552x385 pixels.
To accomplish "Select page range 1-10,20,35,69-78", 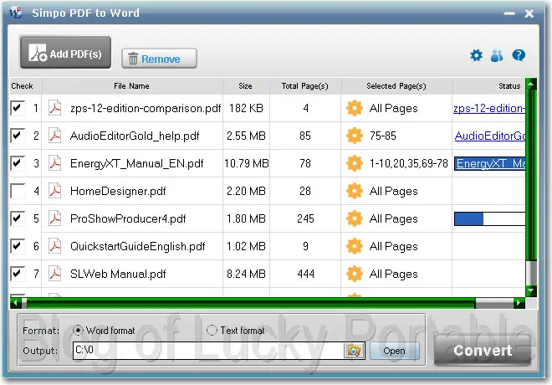I will coord(408,163).
